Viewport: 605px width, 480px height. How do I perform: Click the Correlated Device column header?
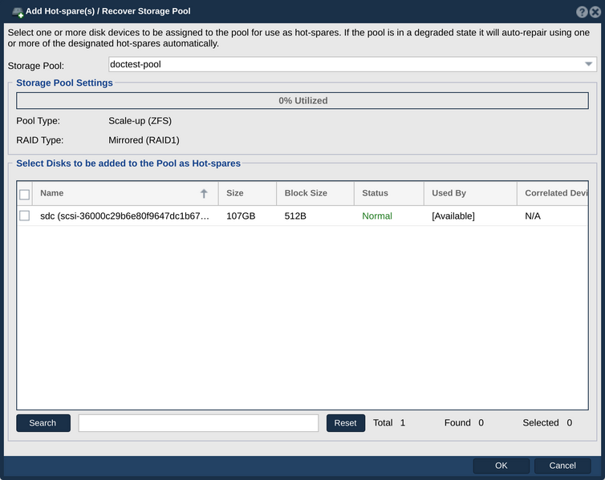coord(553,193)
